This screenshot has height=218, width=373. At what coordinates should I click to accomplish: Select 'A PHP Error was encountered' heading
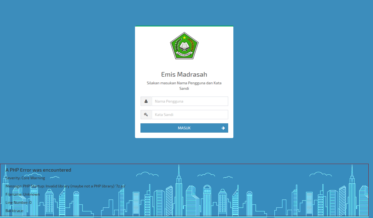(39, 170)
